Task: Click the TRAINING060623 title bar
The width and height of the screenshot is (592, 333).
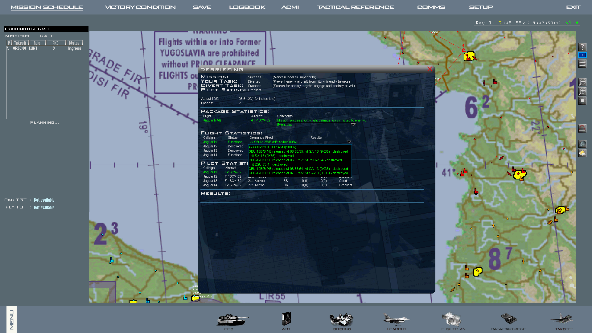Action: click(x=46, y=29)
